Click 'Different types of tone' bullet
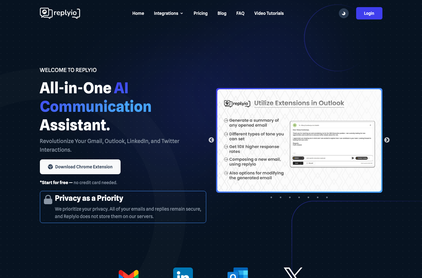This screenshot has width=422, height=278. 254,136
